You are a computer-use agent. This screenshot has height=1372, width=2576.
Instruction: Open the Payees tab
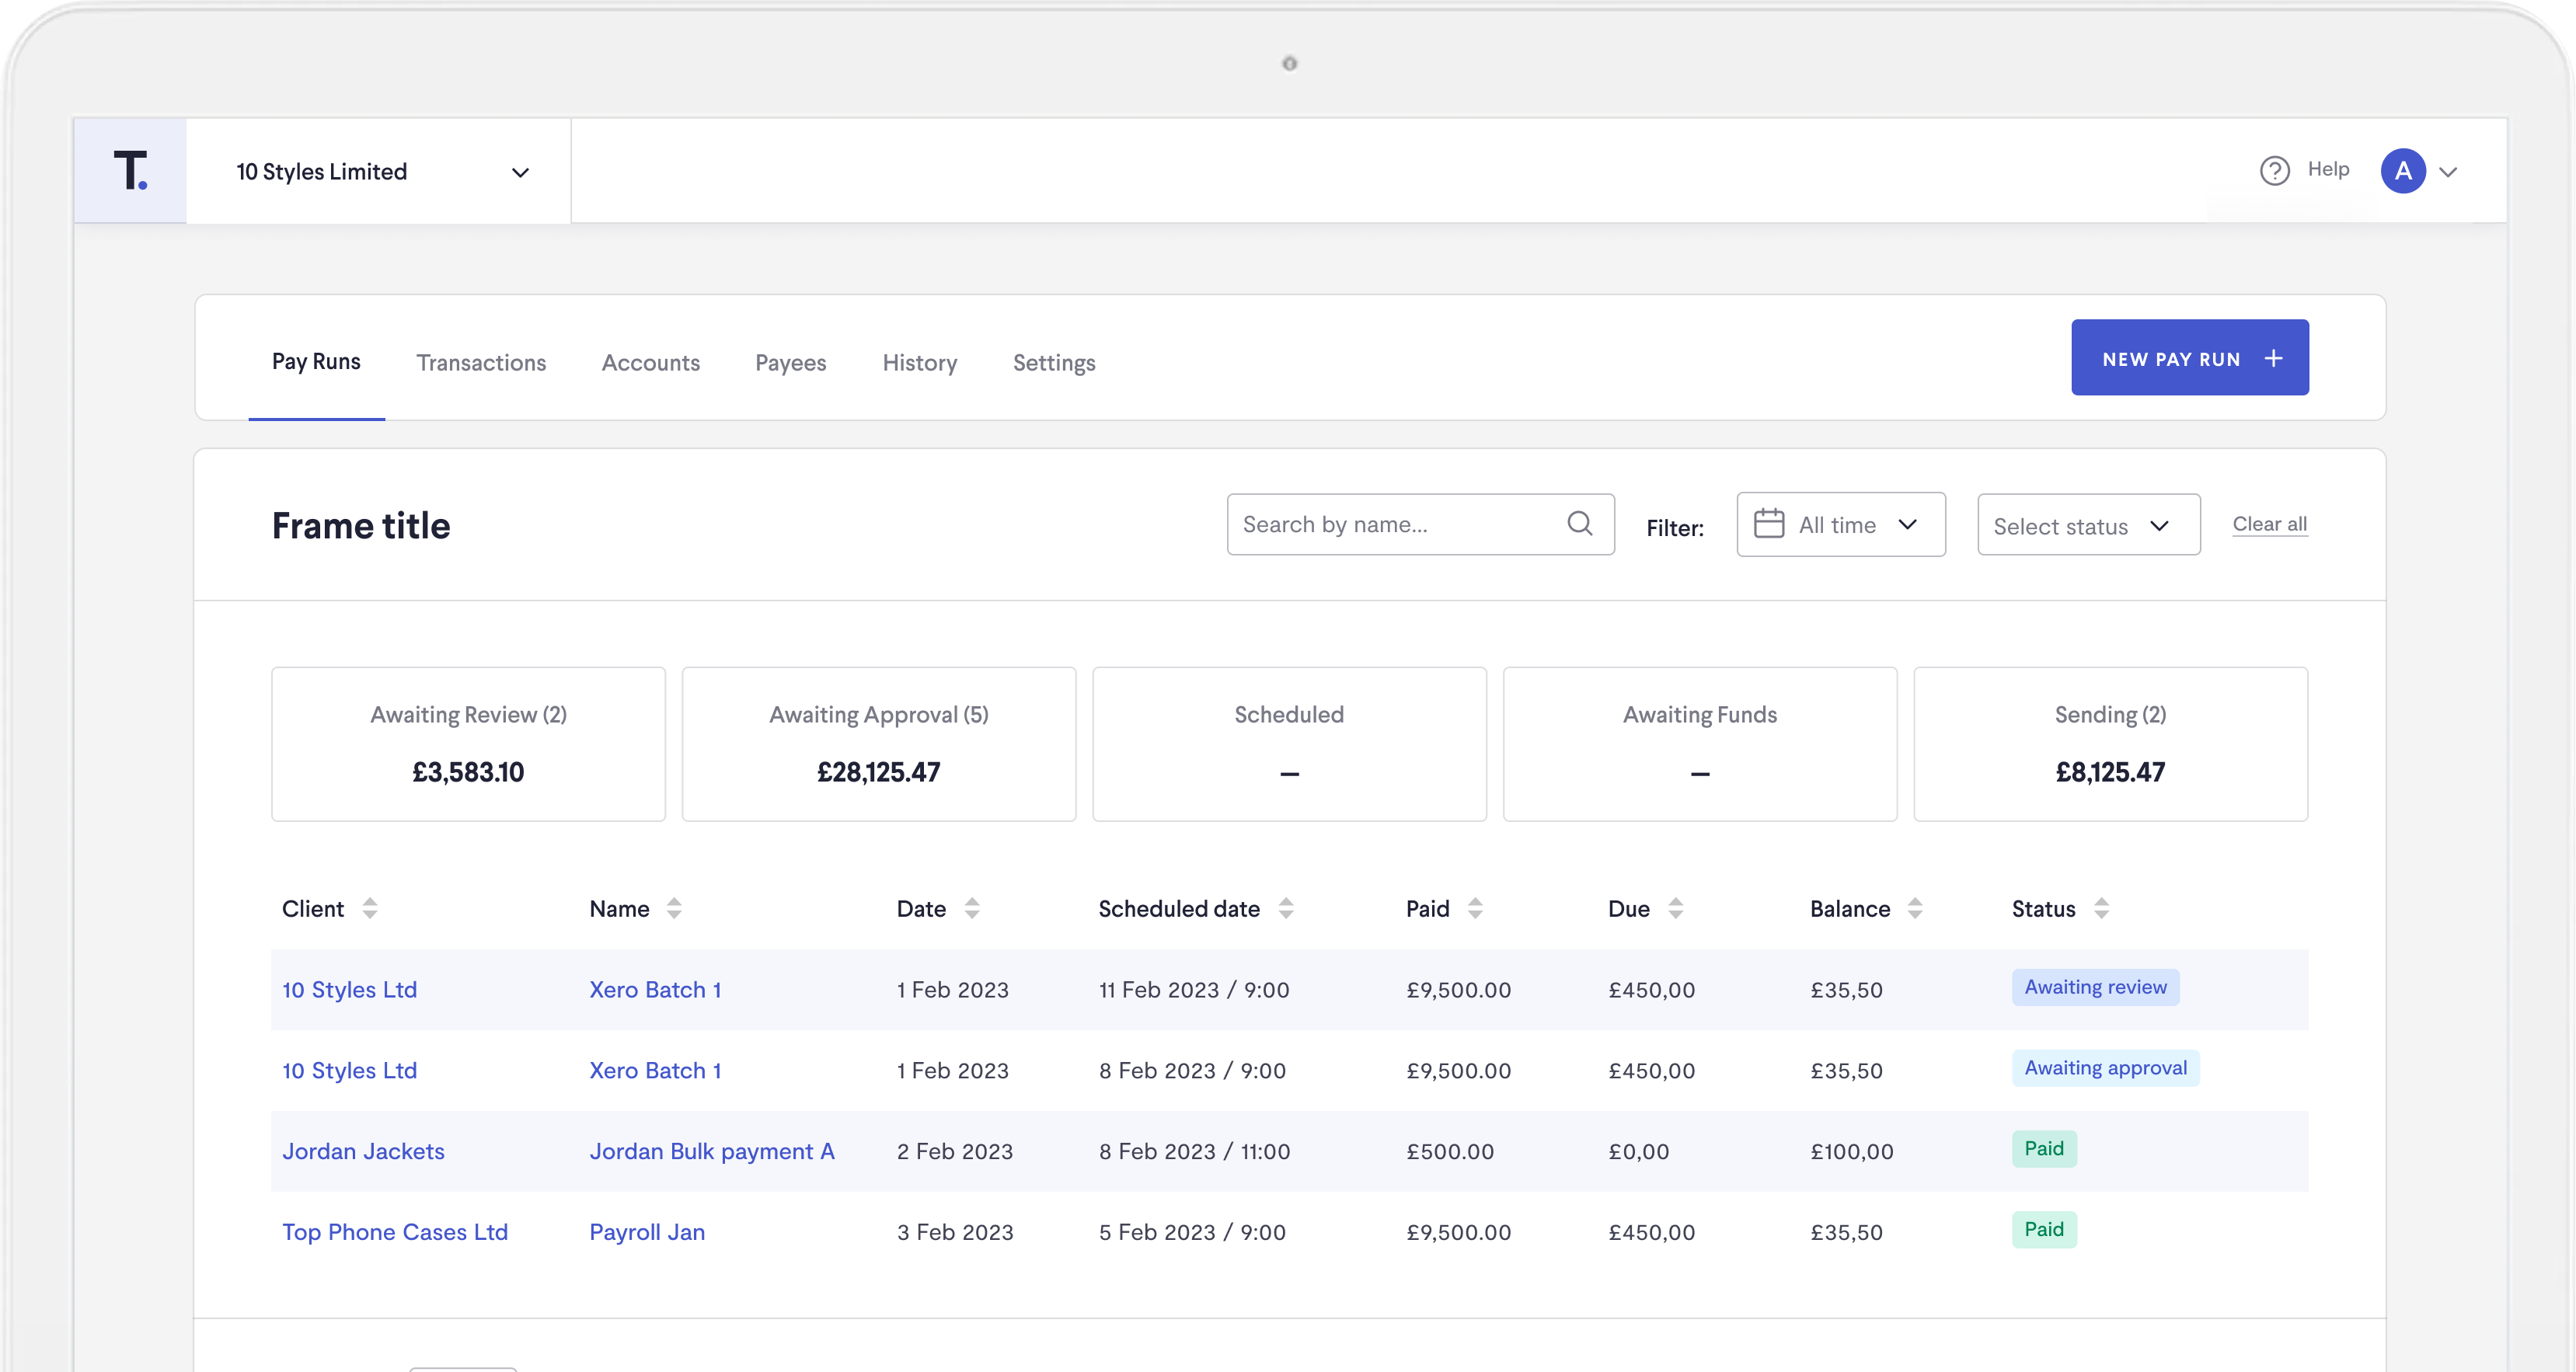coord(790,363)
